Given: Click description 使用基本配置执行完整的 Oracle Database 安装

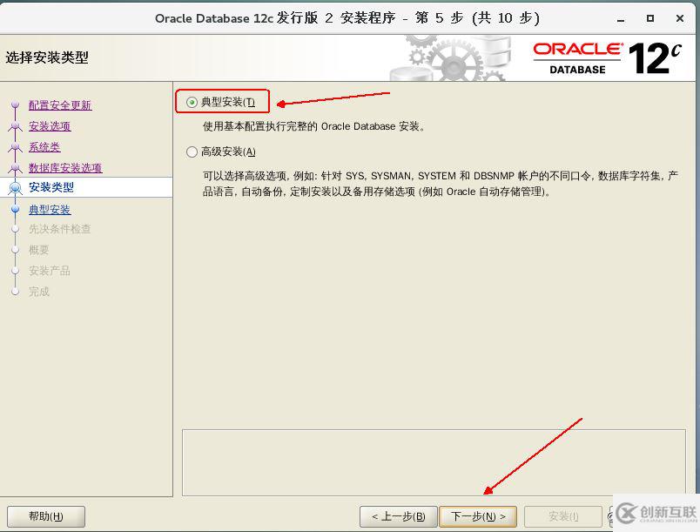Looking at the screenshot, I should pyautogui.click(x=313, y=126).
